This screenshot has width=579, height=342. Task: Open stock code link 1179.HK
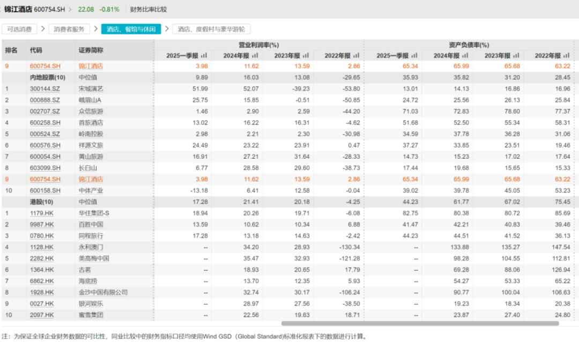[x=41, y=213]
